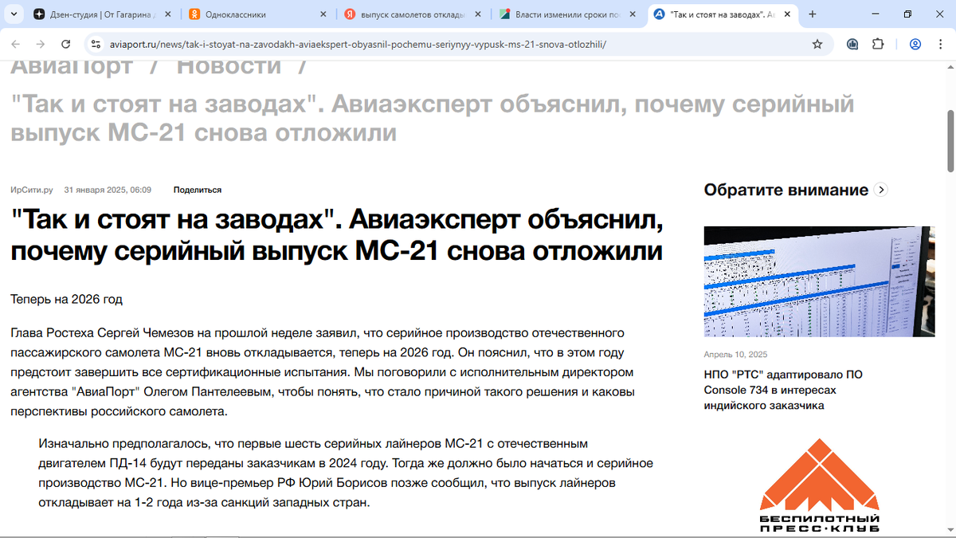Screen dimensions: 956x538
Task: Open the Обратите внимание section heading
Action: tap(786, 190)
